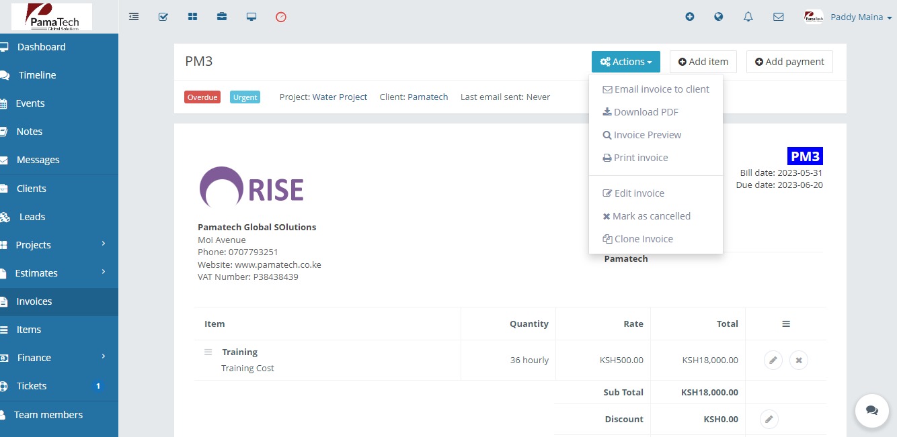The width and height of the screenshot is (897, 437).
Task: Click the Urgent label tag
Action: pos(245,97)
